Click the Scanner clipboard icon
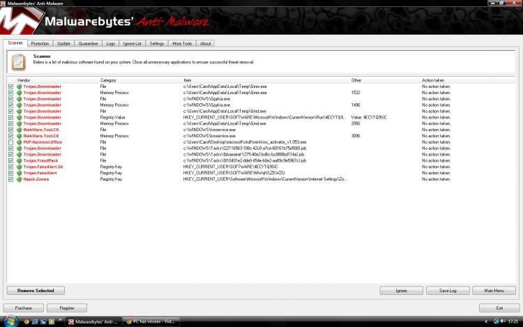523x327 pixels. pos(18,62)
